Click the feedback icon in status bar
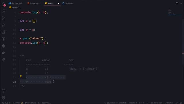This screenshot has width=184, height=104. [177, 103]
